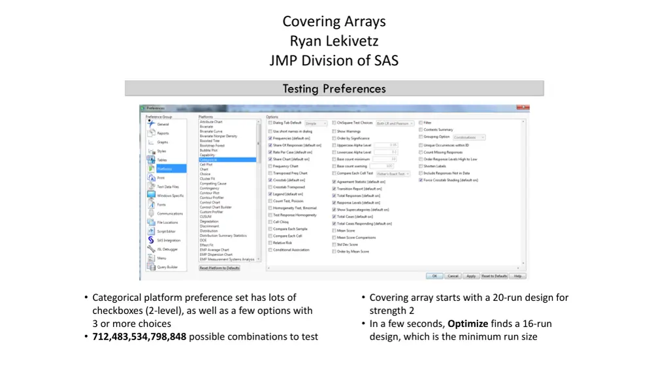This screenshot has height=376, width=669.
Task: Click the Cancel button
Action: (453, 276)
